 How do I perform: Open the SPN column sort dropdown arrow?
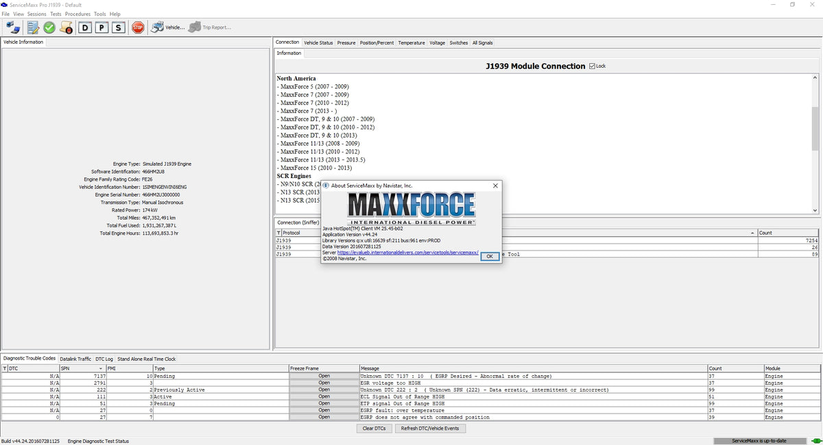click(101, 368)
